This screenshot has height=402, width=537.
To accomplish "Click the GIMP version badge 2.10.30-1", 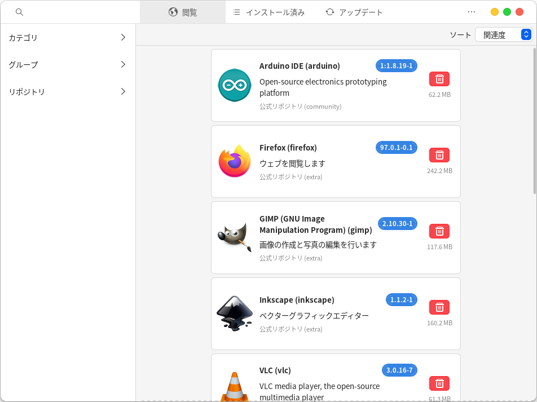I will tap(397, 224).
